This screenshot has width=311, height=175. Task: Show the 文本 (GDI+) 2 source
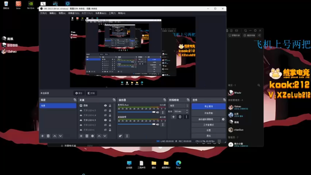coord(105,125)
